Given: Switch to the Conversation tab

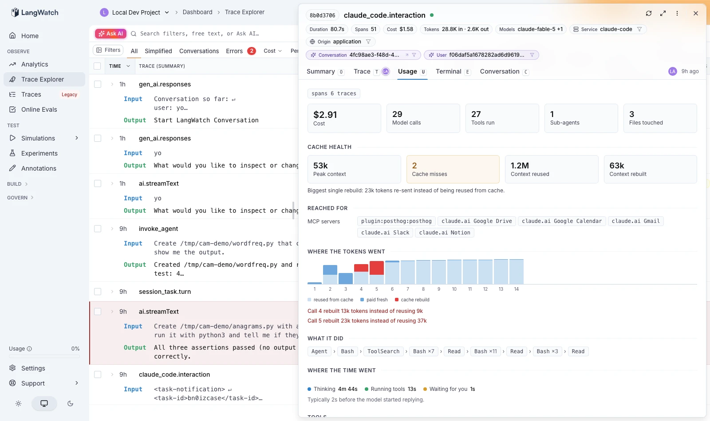Looking at the screenshot, I should [x=504, y=72].
